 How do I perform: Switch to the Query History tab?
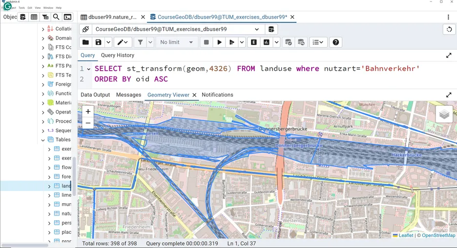click(118, 55)
